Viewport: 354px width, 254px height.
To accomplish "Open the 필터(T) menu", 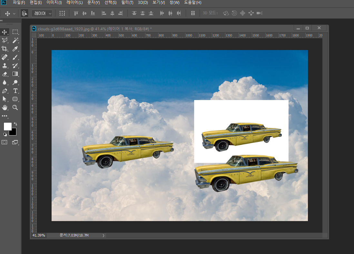I will (x=127, y=3).
